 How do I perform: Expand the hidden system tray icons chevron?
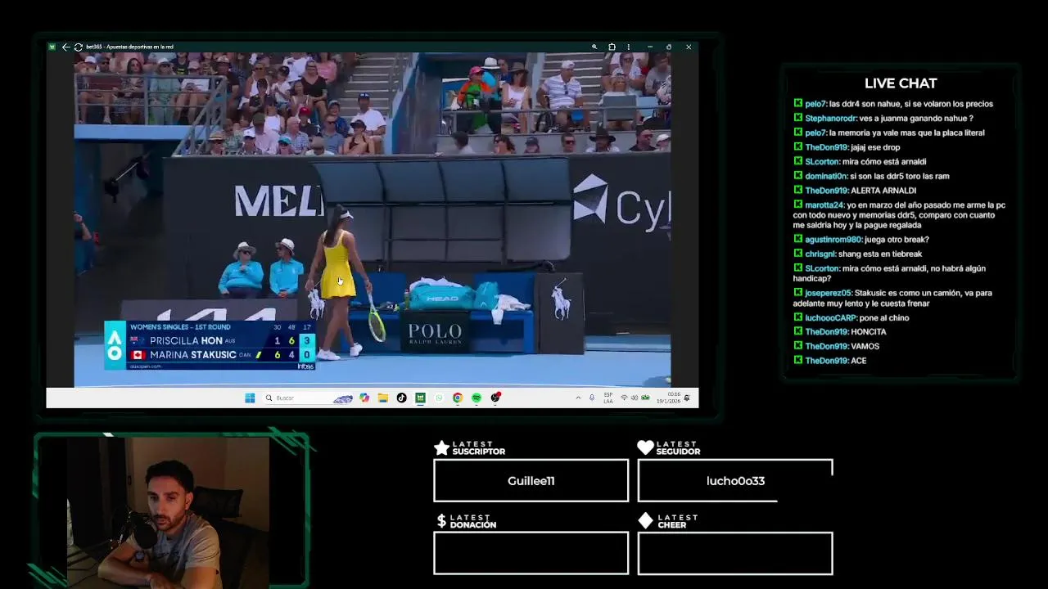[578, 398]
